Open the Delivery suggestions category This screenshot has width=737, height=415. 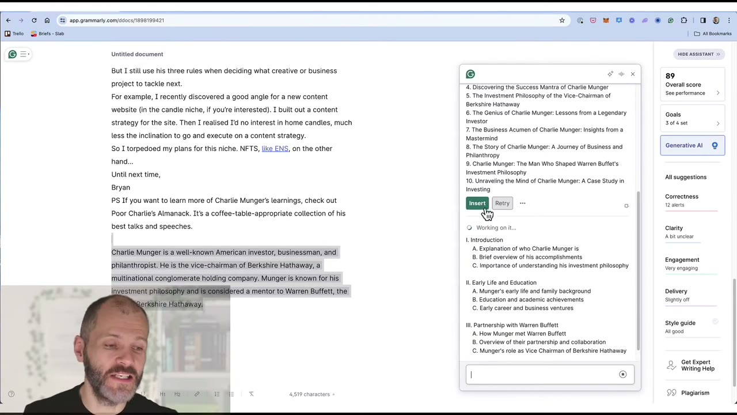click(x=692, y=295)
